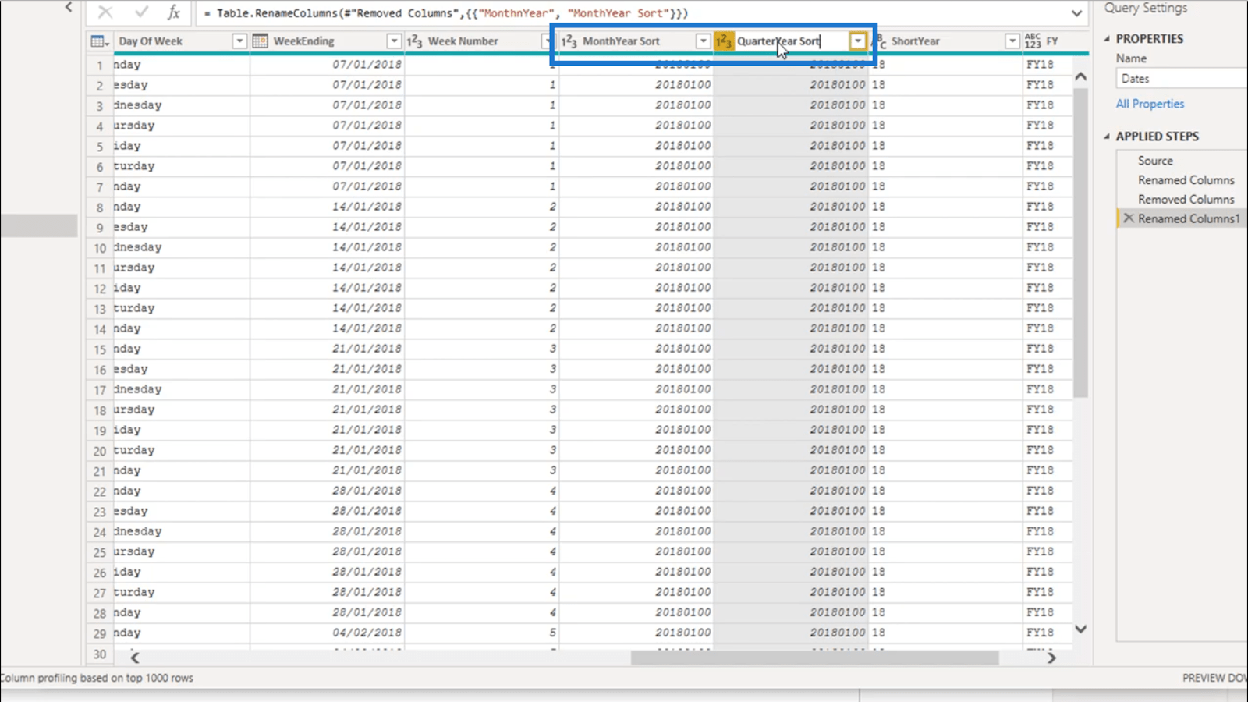
Task: Collapse the APPLIED STEPS section triangle
Action: [x=1107, y=136]
